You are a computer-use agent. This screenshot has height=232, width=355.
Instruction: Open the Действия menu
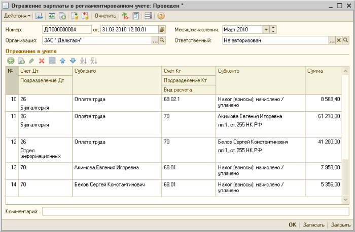[17, 16]
